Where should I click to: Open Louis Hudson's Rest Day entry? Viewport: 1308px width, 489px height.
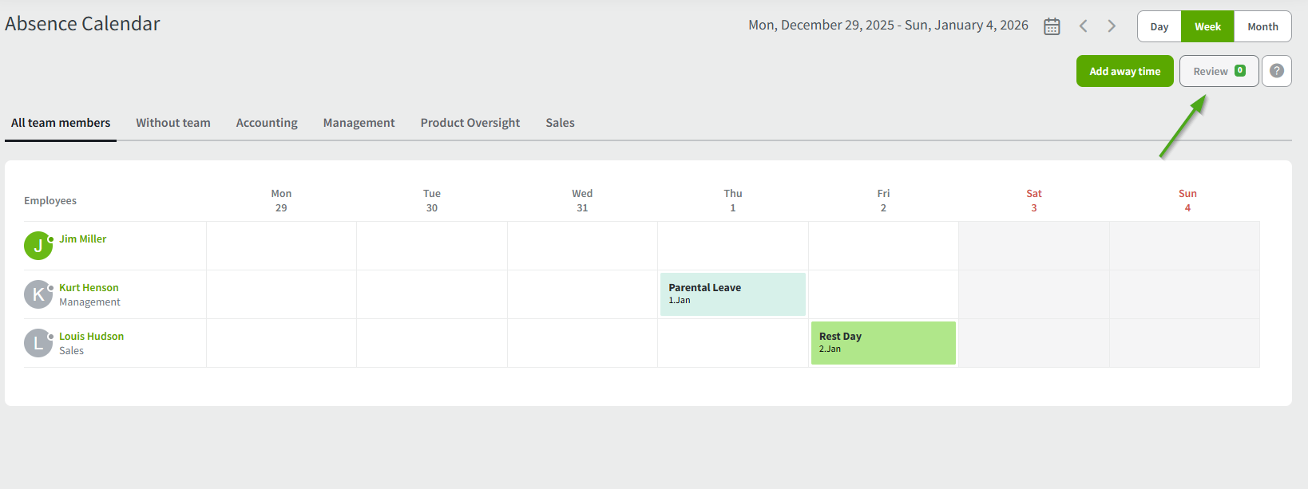[883, 343]
